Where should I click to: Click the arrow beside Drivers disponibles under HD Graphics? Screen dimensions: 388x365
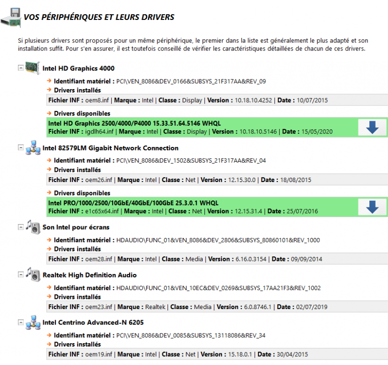coord(49,113)
